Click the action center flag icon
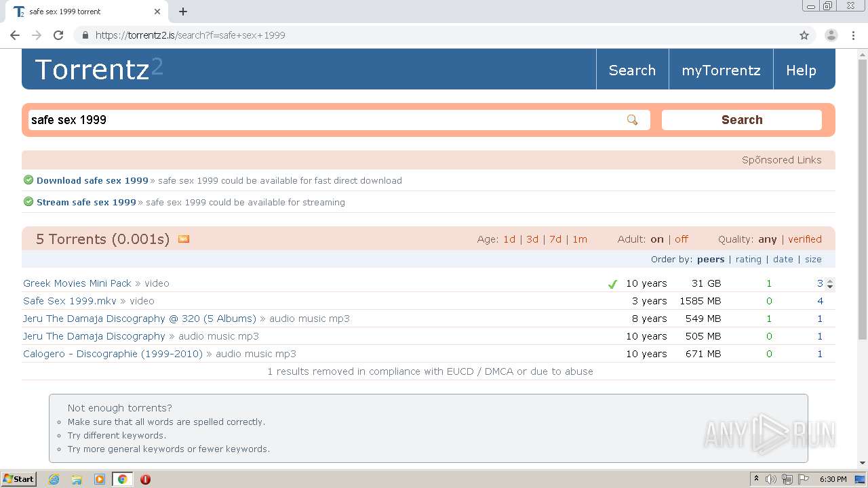Screen dimensions: 868x488 pos(804,479)
